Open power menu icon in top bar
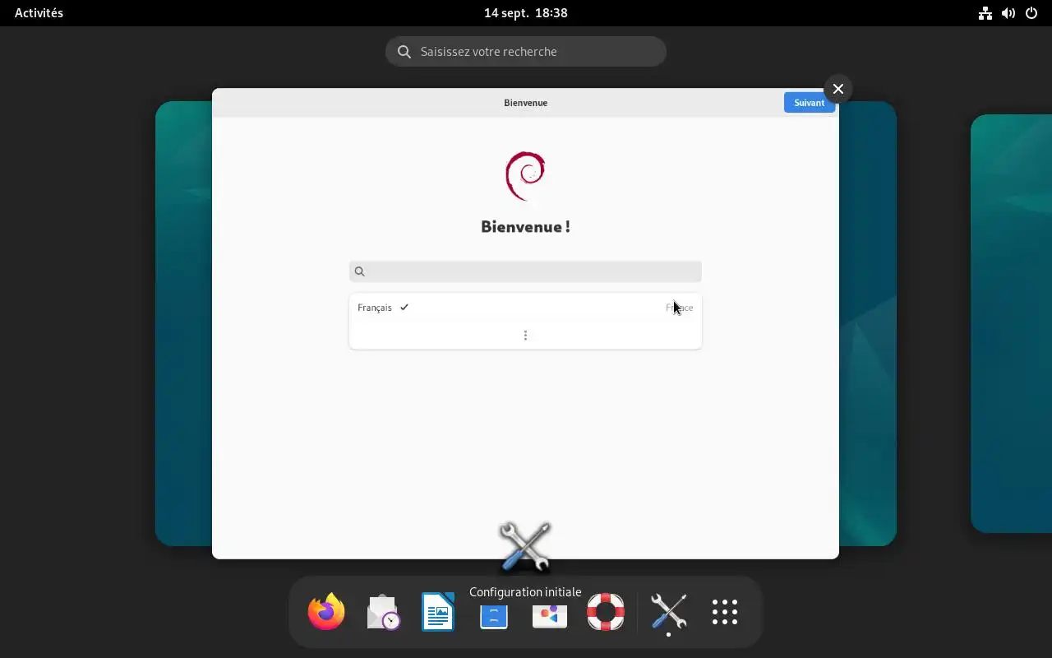The height and width of the screenshot is (658, 1052). tap(1031, 13)
